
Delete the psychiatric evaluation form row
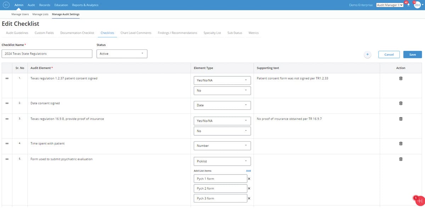pyautogui.click(x=401, y=159)
